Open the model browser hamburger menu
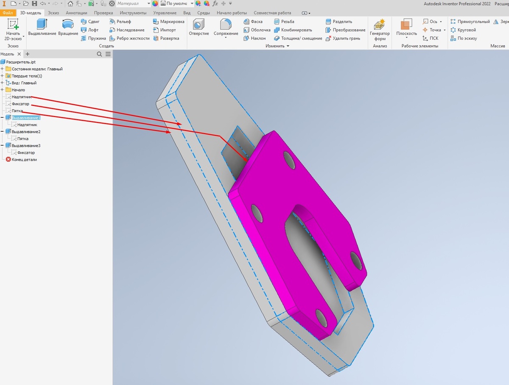The image size is (509, 385). point(108,54)
